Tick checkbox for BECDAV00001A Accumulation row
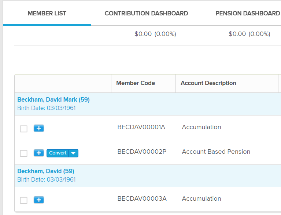This screenshot has height=215, width=281. tap(23, 129)
